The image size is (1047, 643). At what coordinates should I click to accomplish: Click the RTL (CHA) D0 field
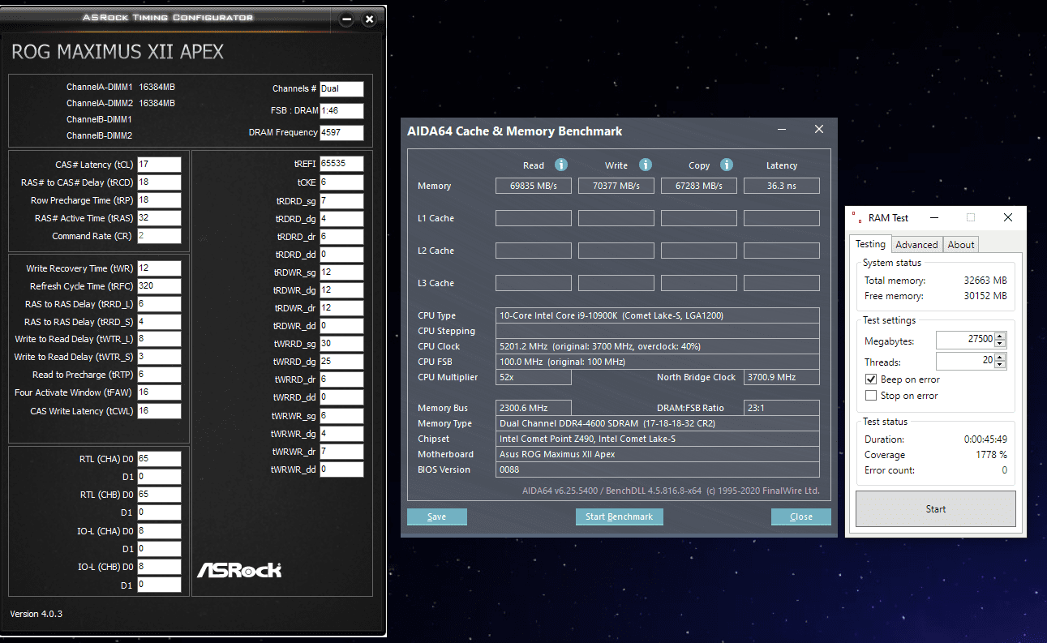coord(159,459)
